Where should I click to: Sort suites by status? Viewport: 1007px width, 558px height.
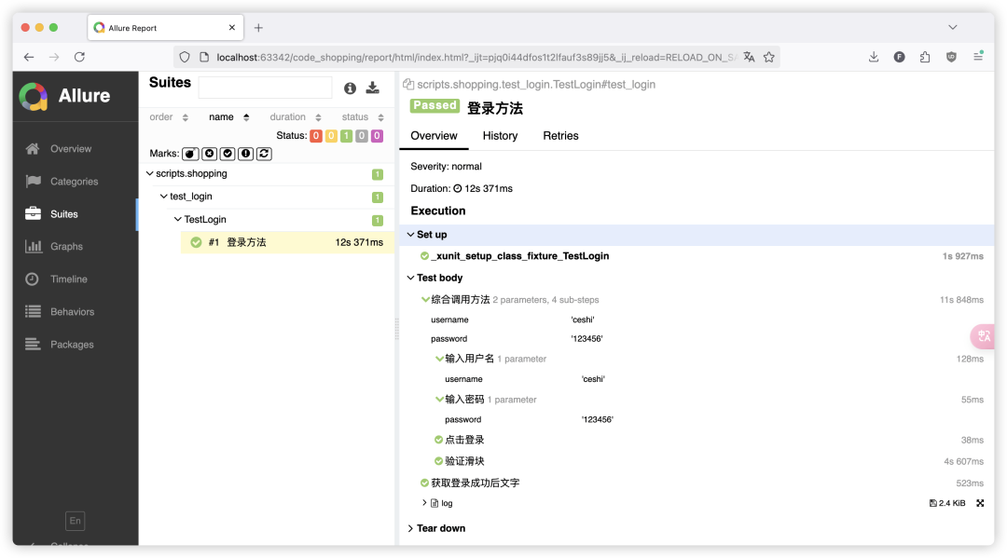[362, 116]
